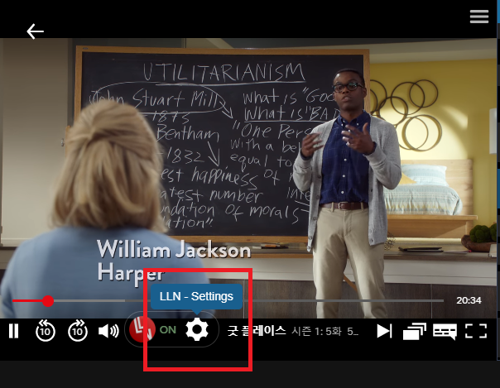Open audio and subtitles options
This screenshot has height=388, width=500.
pos(445,332)
